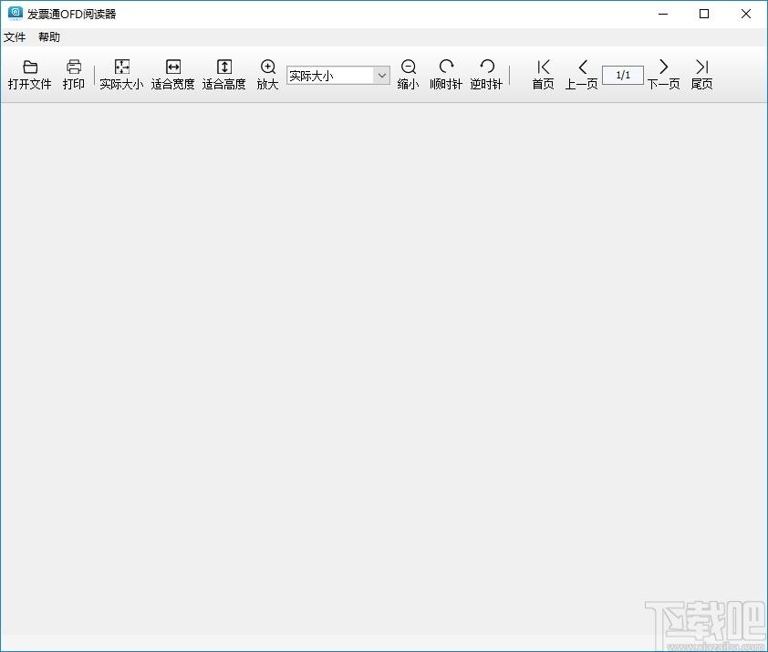Viewport: 768px width, 652px height.
Task: Zoom in with the magnifier plus icon
Action: pyautogui.click(x=268, y=67)
